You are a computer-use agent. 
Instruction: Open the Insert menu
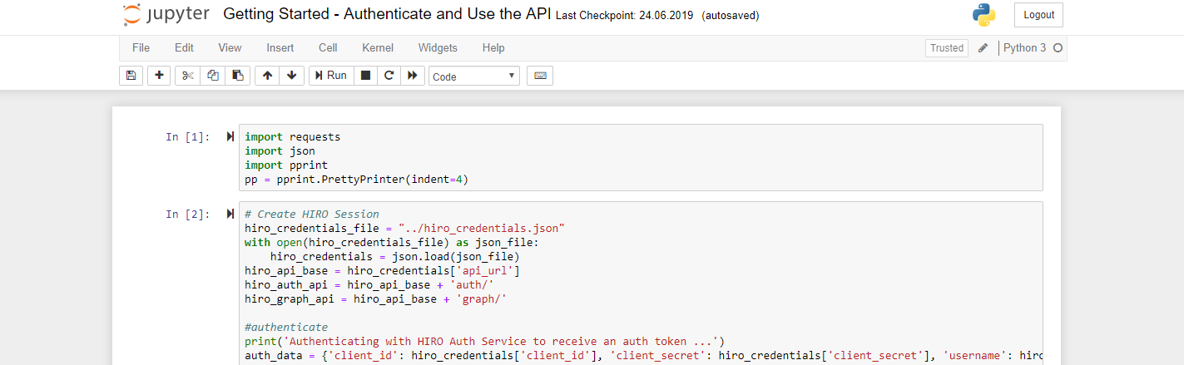(280, 48)
